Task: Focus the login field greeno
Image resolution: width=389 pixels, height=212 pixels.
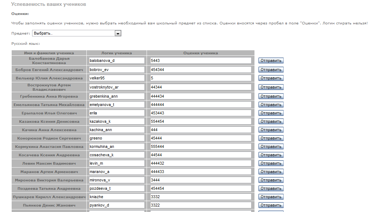Action: click(116, 138)
